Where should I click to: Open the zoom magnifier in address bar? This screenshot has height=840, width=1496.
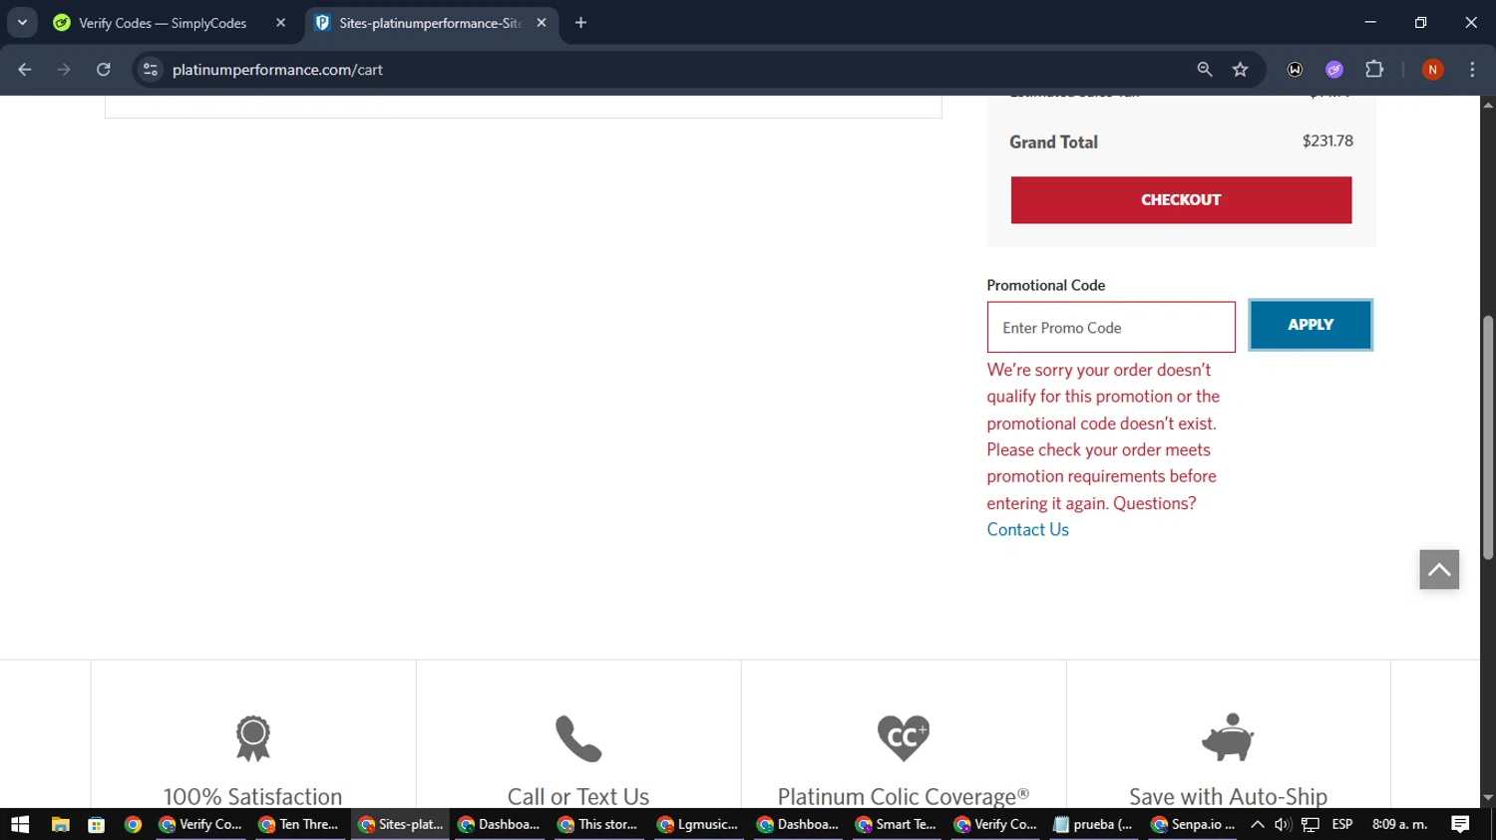pos(1205,70)
